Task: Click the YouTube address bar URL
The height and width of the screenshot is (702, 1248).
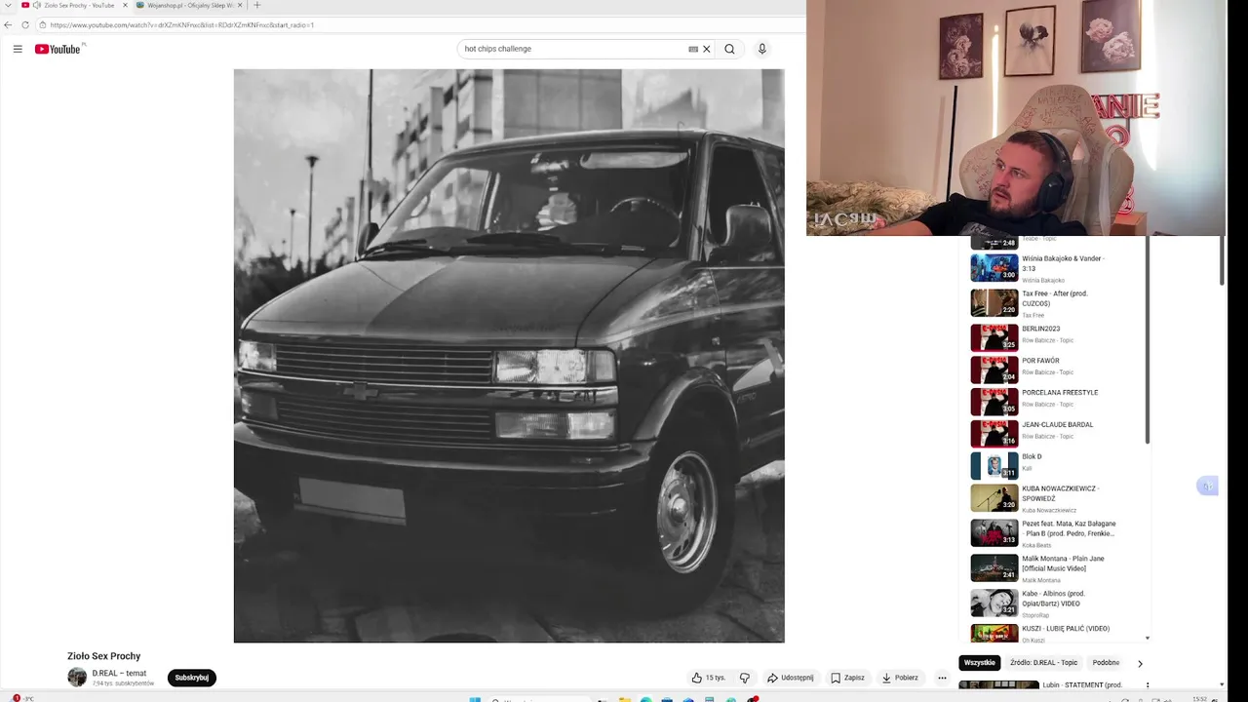Action: point(181,24)
